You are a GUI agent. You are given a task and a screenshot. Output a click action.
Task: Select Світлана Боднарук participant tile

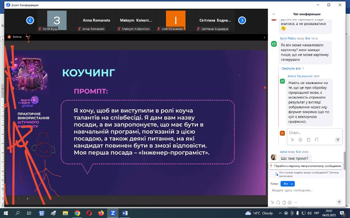tap(215, 21)
